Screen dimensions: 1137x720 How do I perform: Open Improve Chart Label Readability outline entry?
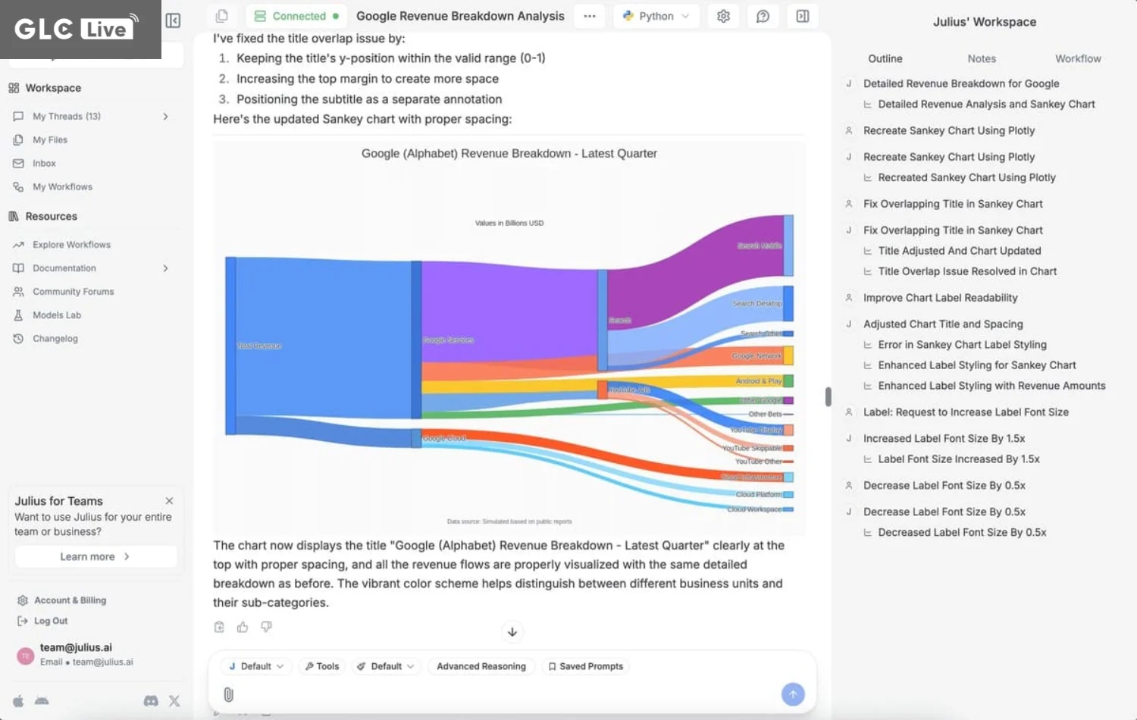tap(940, 298)
